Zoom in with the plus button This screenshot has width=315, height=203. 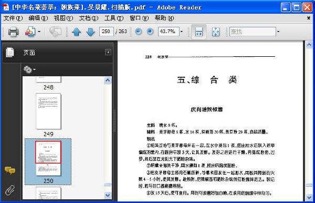point(150,32)
